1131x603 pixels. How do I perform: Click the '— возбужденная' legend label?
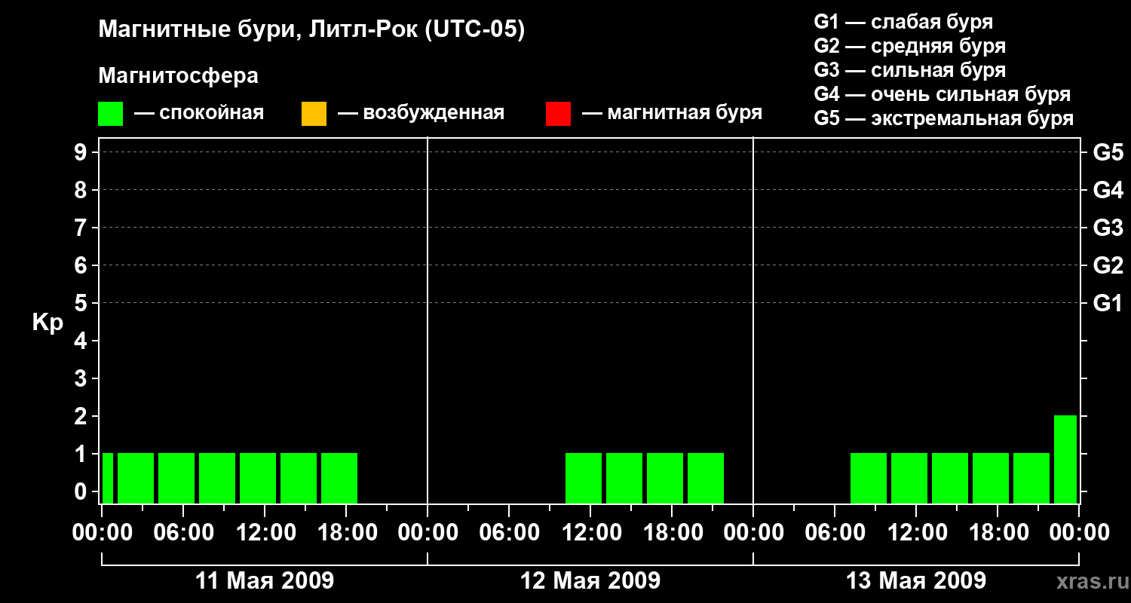click(x=421, y=113)
